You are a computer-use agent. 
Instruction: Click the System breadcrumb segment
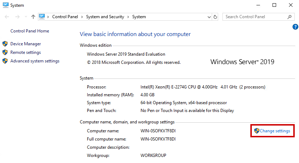coord(139,17)
